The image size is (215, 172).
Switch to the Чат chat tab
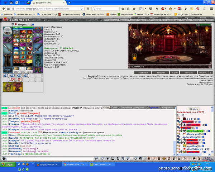click(107, 107)
